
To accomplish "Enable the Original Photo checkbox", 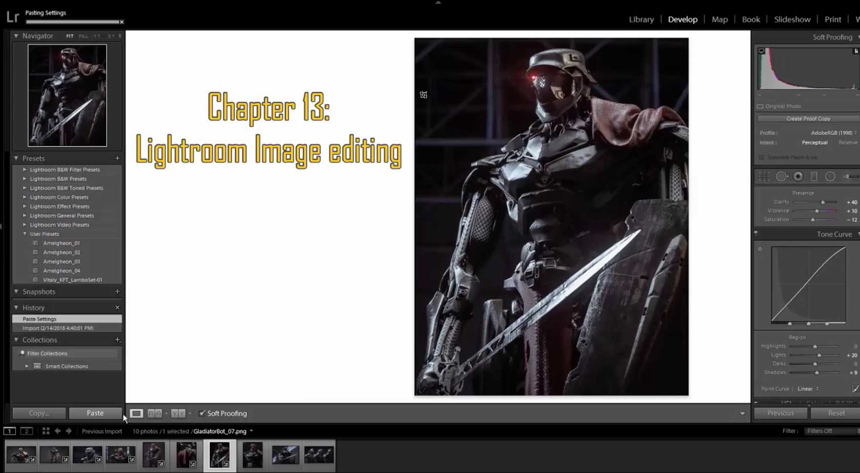I will pos(761,107).
